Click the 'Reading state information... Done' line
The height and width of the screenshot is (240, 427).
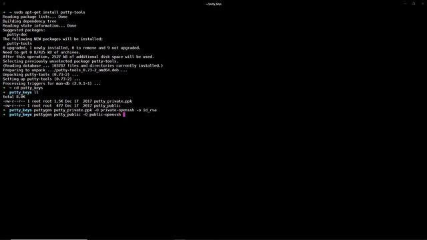coord(39,25)
